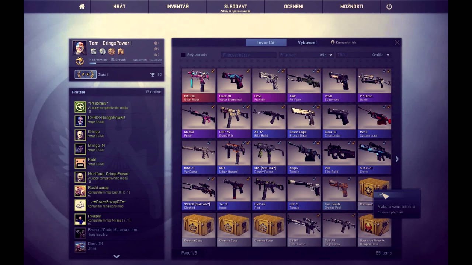Screen dimensions: 472x265
Task: Open Gringo friend avatar
Action: [x=80, y=135]
